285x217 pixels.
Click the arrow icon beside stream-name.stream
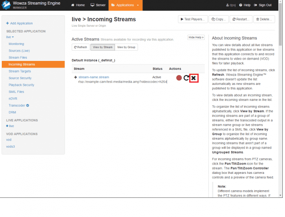coord(75,77)
